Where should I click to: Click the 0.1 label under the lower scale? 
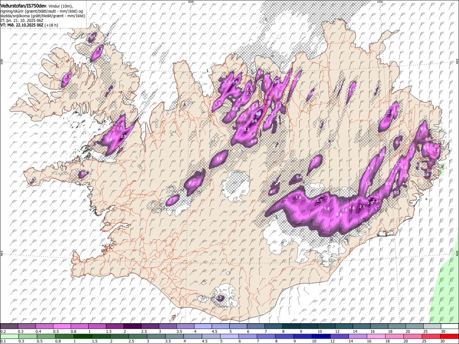[3, 341]
